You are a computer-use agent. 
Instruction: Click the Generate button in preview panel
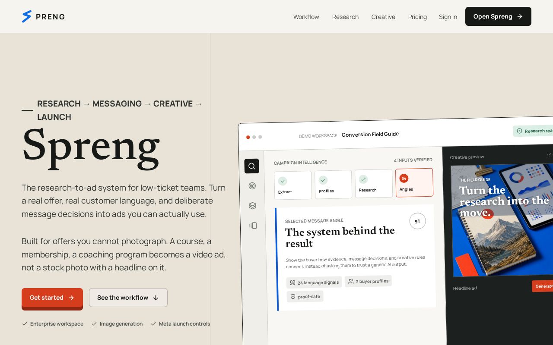(x=543, y=286)
